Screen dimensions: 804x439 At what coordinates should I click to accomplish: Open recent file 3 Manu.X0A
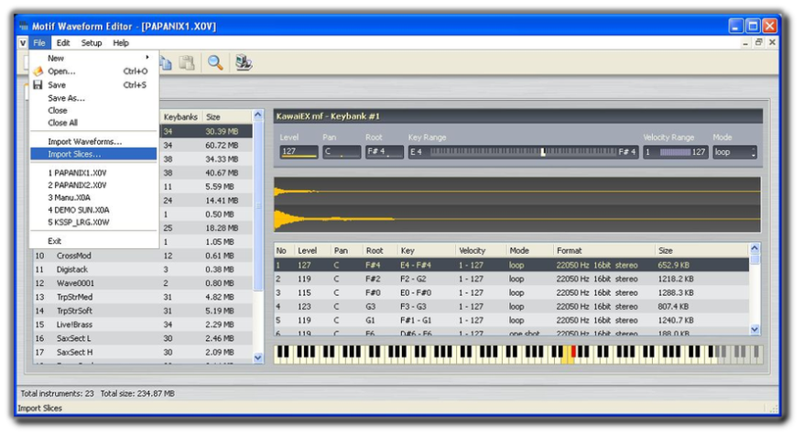coord(93,198)
